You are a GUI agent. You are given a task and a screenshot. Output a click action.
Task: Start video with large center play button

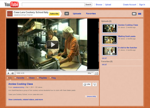[x=53, y=45]
